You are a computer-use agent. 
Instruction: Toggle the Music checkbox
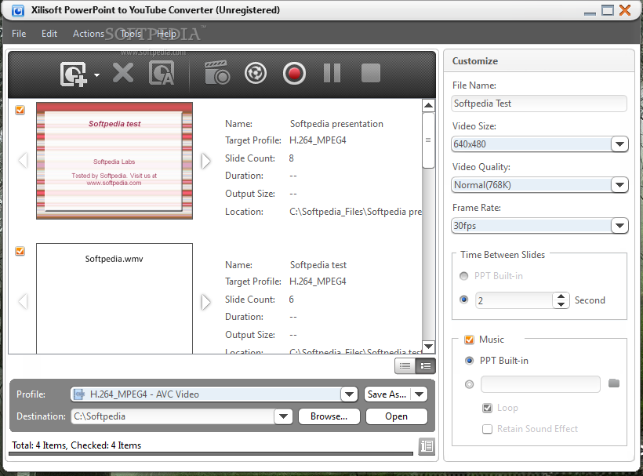469,340
